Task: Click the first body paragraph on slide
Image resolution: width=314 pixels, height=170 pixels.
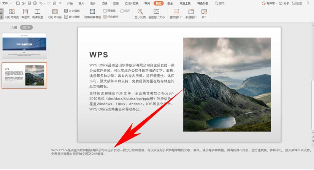Action: (132, 76)
